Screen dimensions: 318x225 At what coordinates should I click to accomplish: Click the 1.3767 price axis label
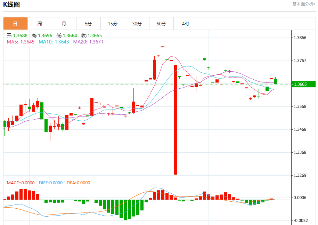(300, 61)
